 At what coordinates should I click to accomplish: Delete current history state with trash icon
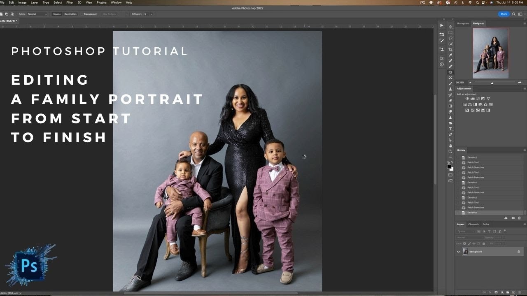click(520, 218)
